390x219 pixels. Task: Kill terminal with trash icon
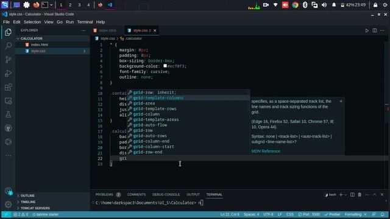[360, 195]
